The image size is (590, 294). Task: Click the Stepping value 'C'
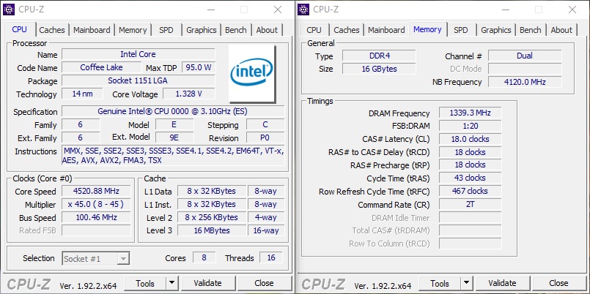coord(265,124)
